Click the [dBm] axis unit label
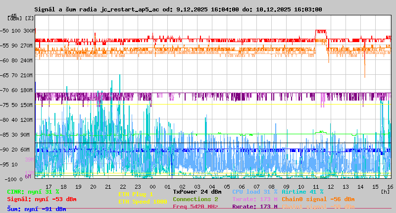This screenshot has width=396, height=213. coord(14,18)
